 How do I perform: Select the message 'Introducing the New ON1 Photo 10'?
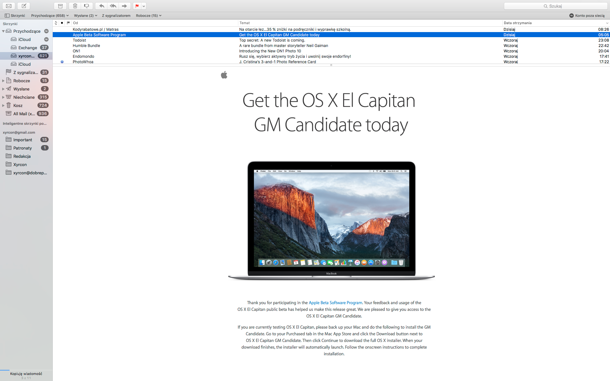tap(331, 51)
